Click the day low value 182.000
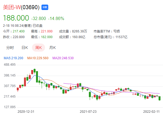Image resolution: width=167 pixels, height=116 pixels. (47, 37)
